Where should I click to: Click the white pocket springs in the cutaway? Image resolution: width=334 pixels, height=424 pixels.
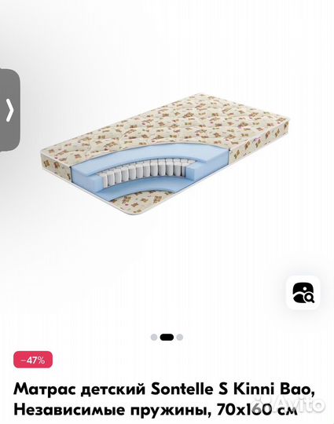pos(149,170)
